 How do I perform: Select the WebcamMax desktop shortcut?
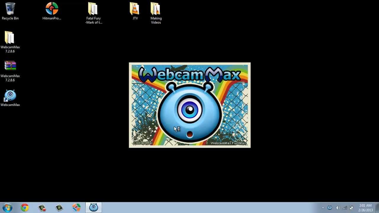coord(10,98)
